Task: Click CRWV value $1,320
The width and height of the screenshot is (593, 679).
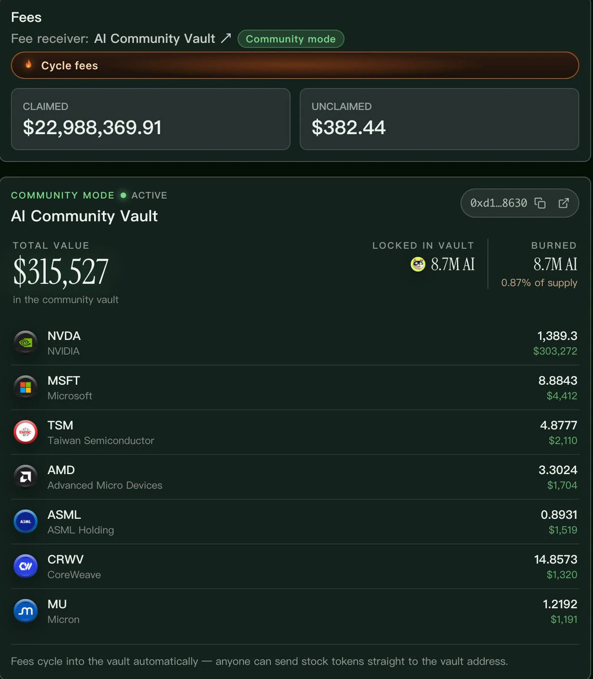Action: pyautogui.click(x=562, y=575)
